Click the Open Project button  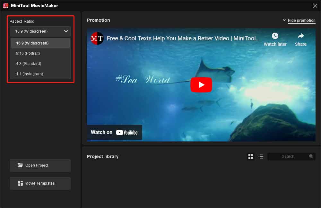click(x=40, y=165)
